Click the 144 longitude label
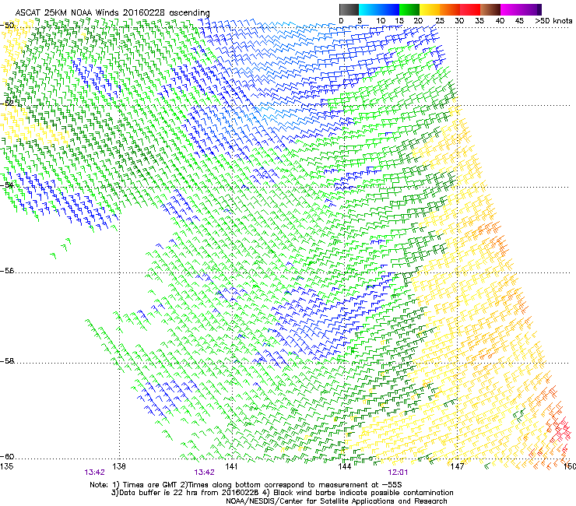 pos(345,466)
